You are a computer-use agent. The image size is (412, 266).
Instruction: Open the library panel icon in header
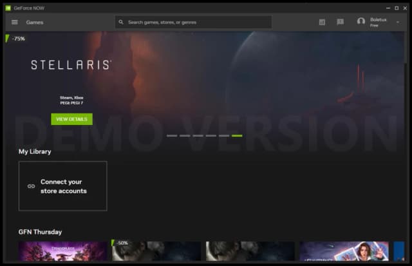click(x=322, y=22)
